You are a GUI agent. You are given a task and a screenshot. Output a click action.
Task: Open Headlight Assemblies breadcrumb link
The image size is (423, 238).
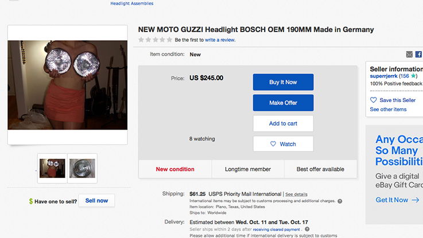(132, 3)
